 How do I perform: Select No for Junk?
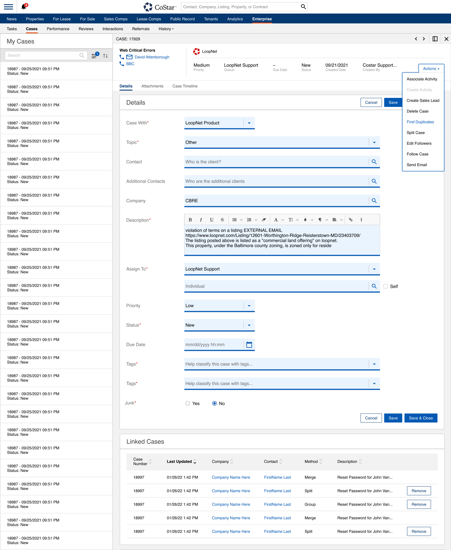(x=215, y=403)
